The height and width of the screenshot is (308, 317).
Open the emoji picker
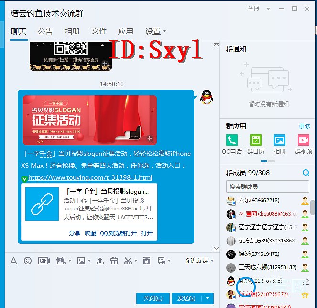coord(28,261)
